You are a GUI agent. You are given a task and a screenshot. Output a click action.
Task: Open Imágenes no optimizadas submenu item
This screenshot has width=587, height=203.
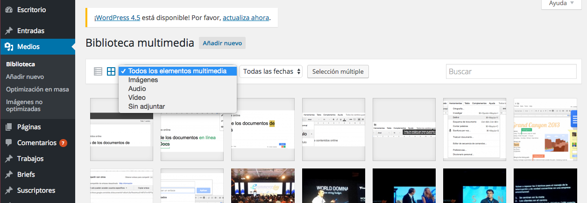(24, 105)
